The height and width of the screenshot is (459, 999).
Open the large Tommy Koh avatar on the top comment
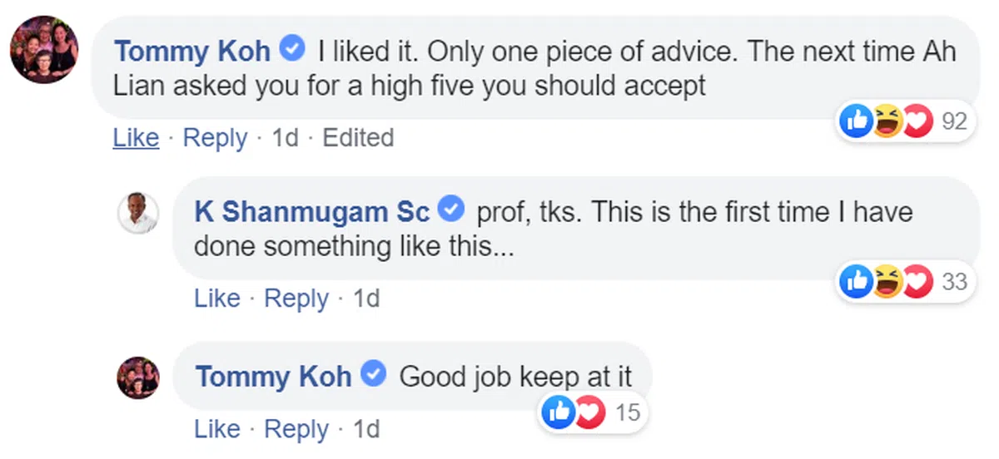click(44, 50)
